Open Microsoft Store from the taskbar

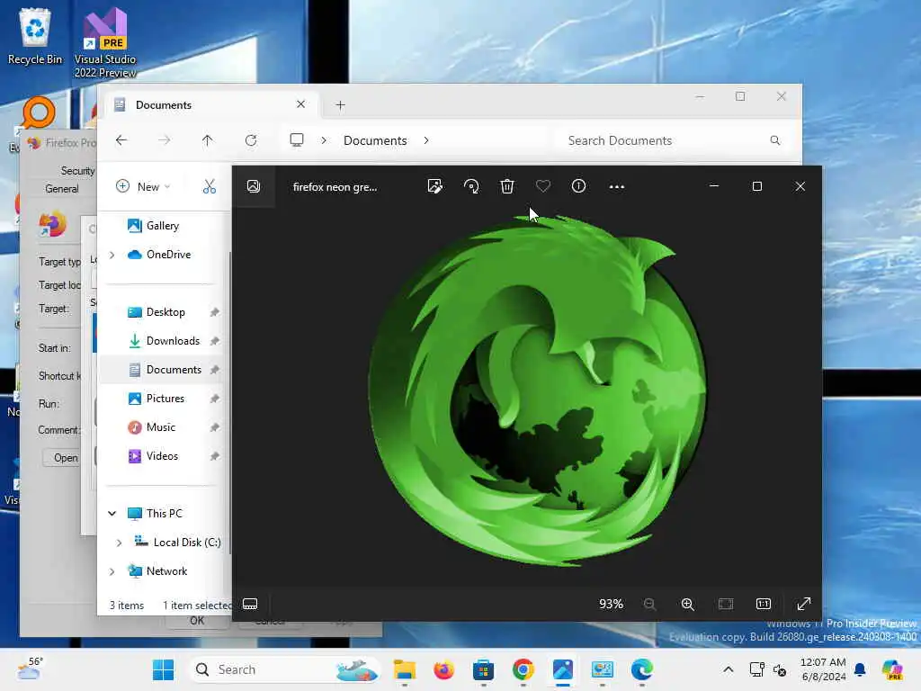(x=483, y=669)
